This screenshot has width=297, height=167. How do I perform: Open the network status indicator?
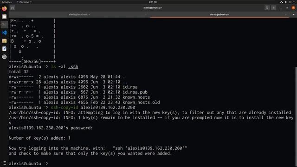[x=282, y=2]
